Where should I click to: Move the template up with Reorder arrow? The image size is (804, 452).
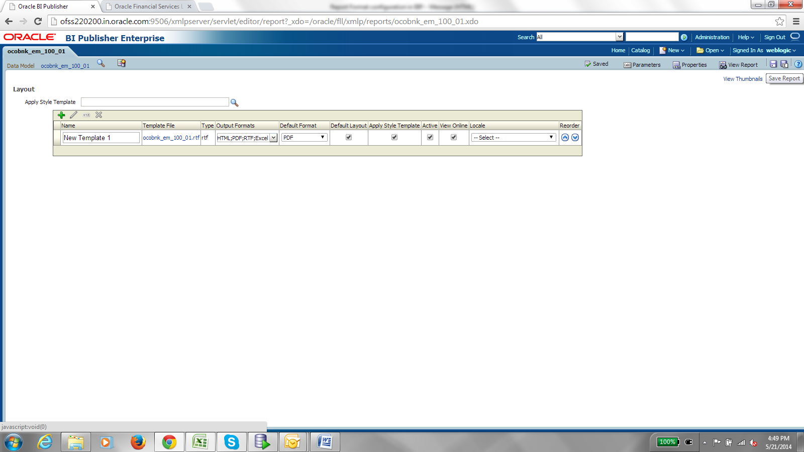click(565, 138)
